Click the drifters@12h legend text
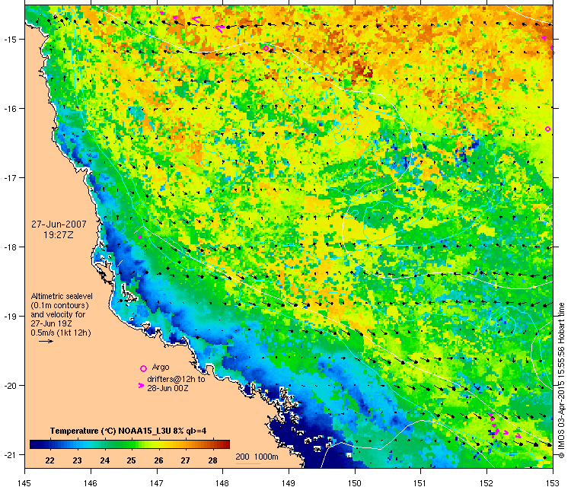This screenshot has width=571, height=487. [176, 384]
